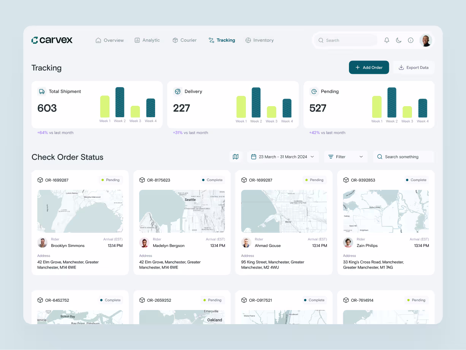Open the map view icon near Check Order Status

pyautogui.click(x=236, y=156)
